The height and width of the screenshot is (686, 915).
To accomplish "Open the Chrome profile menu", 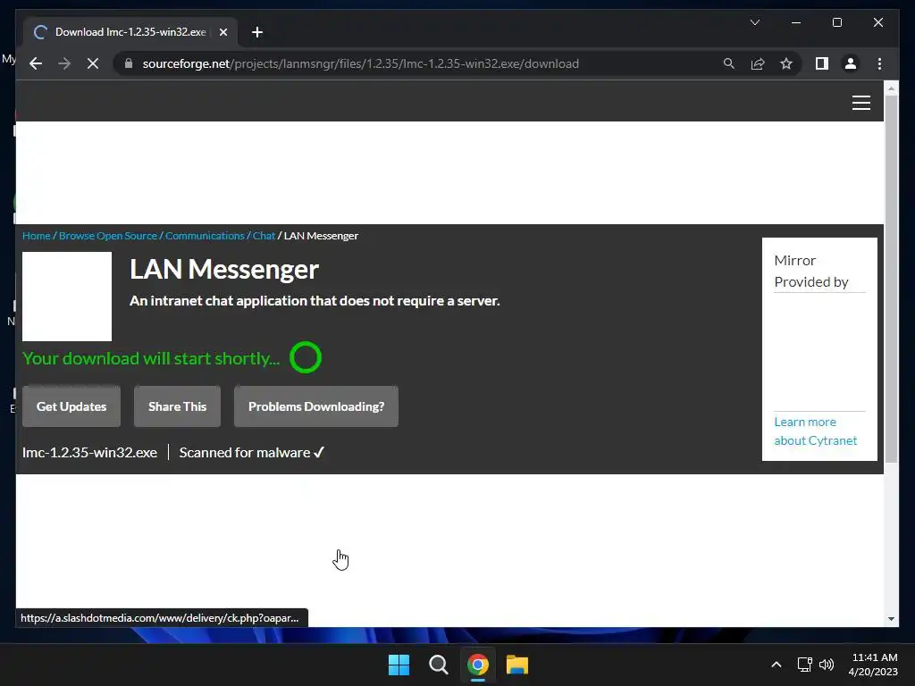I will [851, 63].
